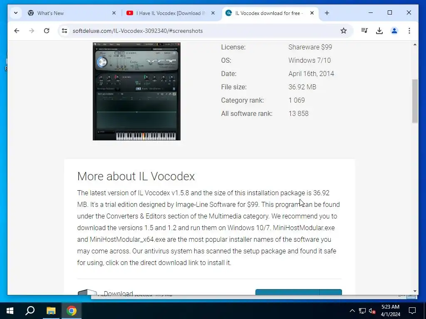The height and width of the screenshot is (319, 426).
Task: Open the notifications action center icon
Action: [x=412, y=311]
